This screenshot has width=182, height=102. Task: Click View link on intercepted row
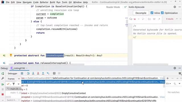[x=162, y=97]
